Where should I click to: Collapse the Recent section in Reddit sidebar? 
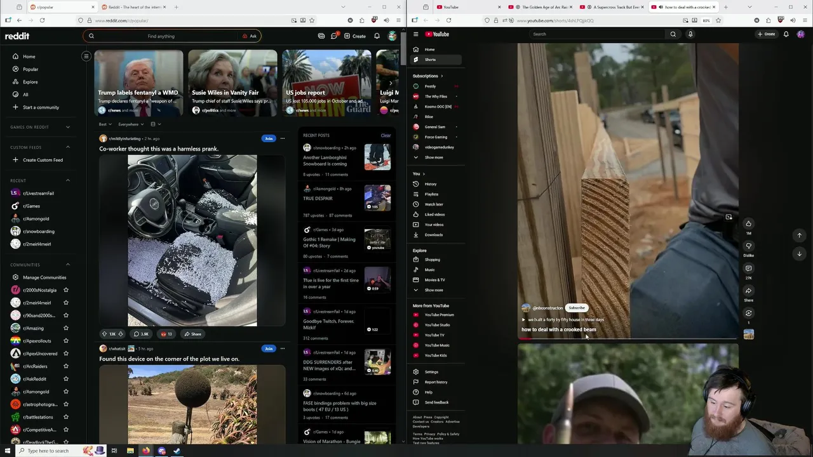(68, 180)
